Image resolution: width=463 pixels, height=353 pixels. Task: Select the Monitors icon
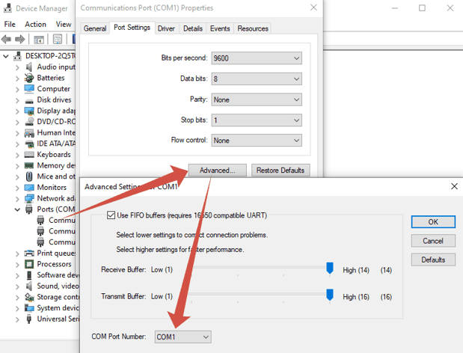click(29, 188)
